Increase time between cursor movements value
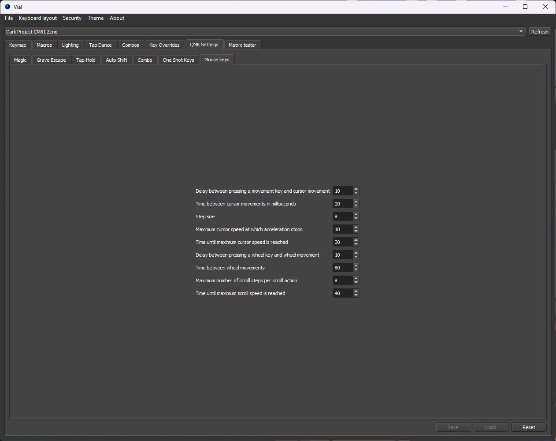The width and height of the screenshot is (556, 441). [356, 202]
